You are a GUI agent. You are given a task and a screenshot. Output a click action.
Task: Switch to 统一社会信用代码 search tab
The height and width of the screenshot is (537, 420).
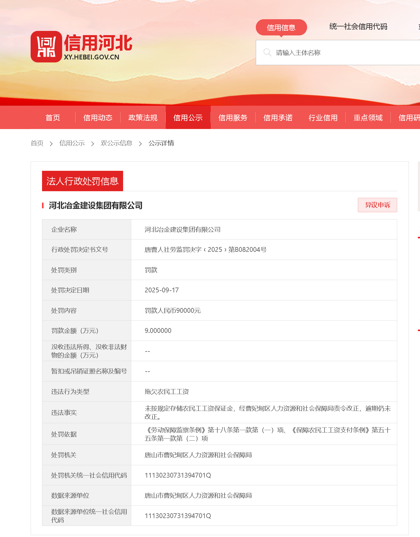pyautogui.click(x=358, y=27)
